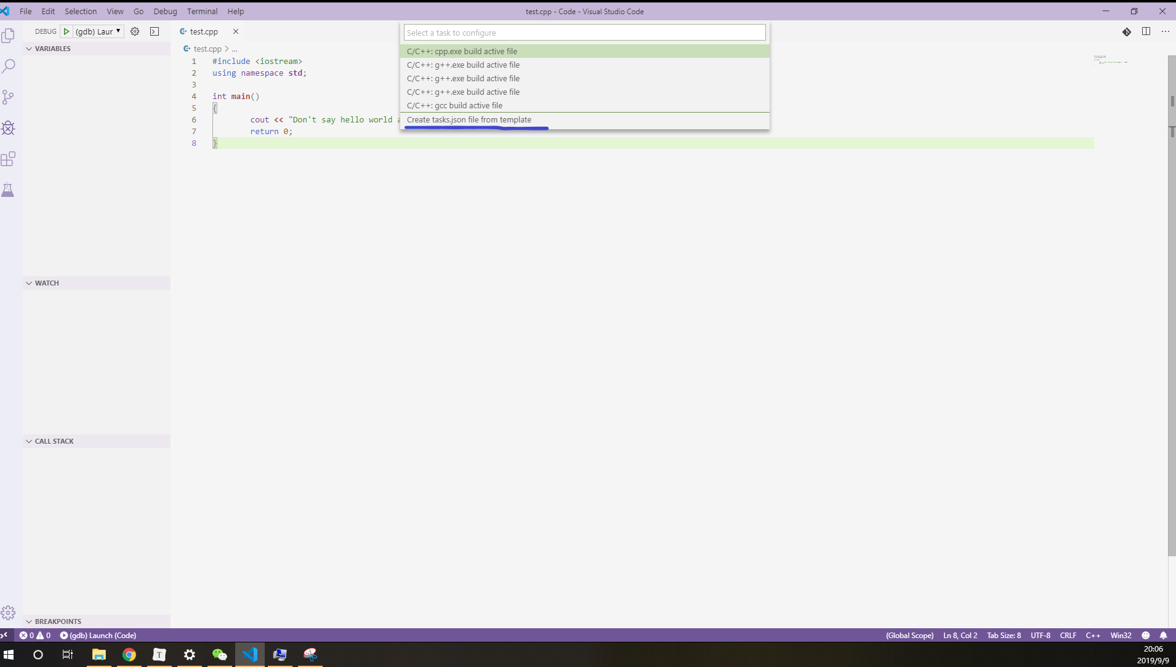
Task: Collapse the BREAKPOINTS section
Action: (x=97, y=621)
